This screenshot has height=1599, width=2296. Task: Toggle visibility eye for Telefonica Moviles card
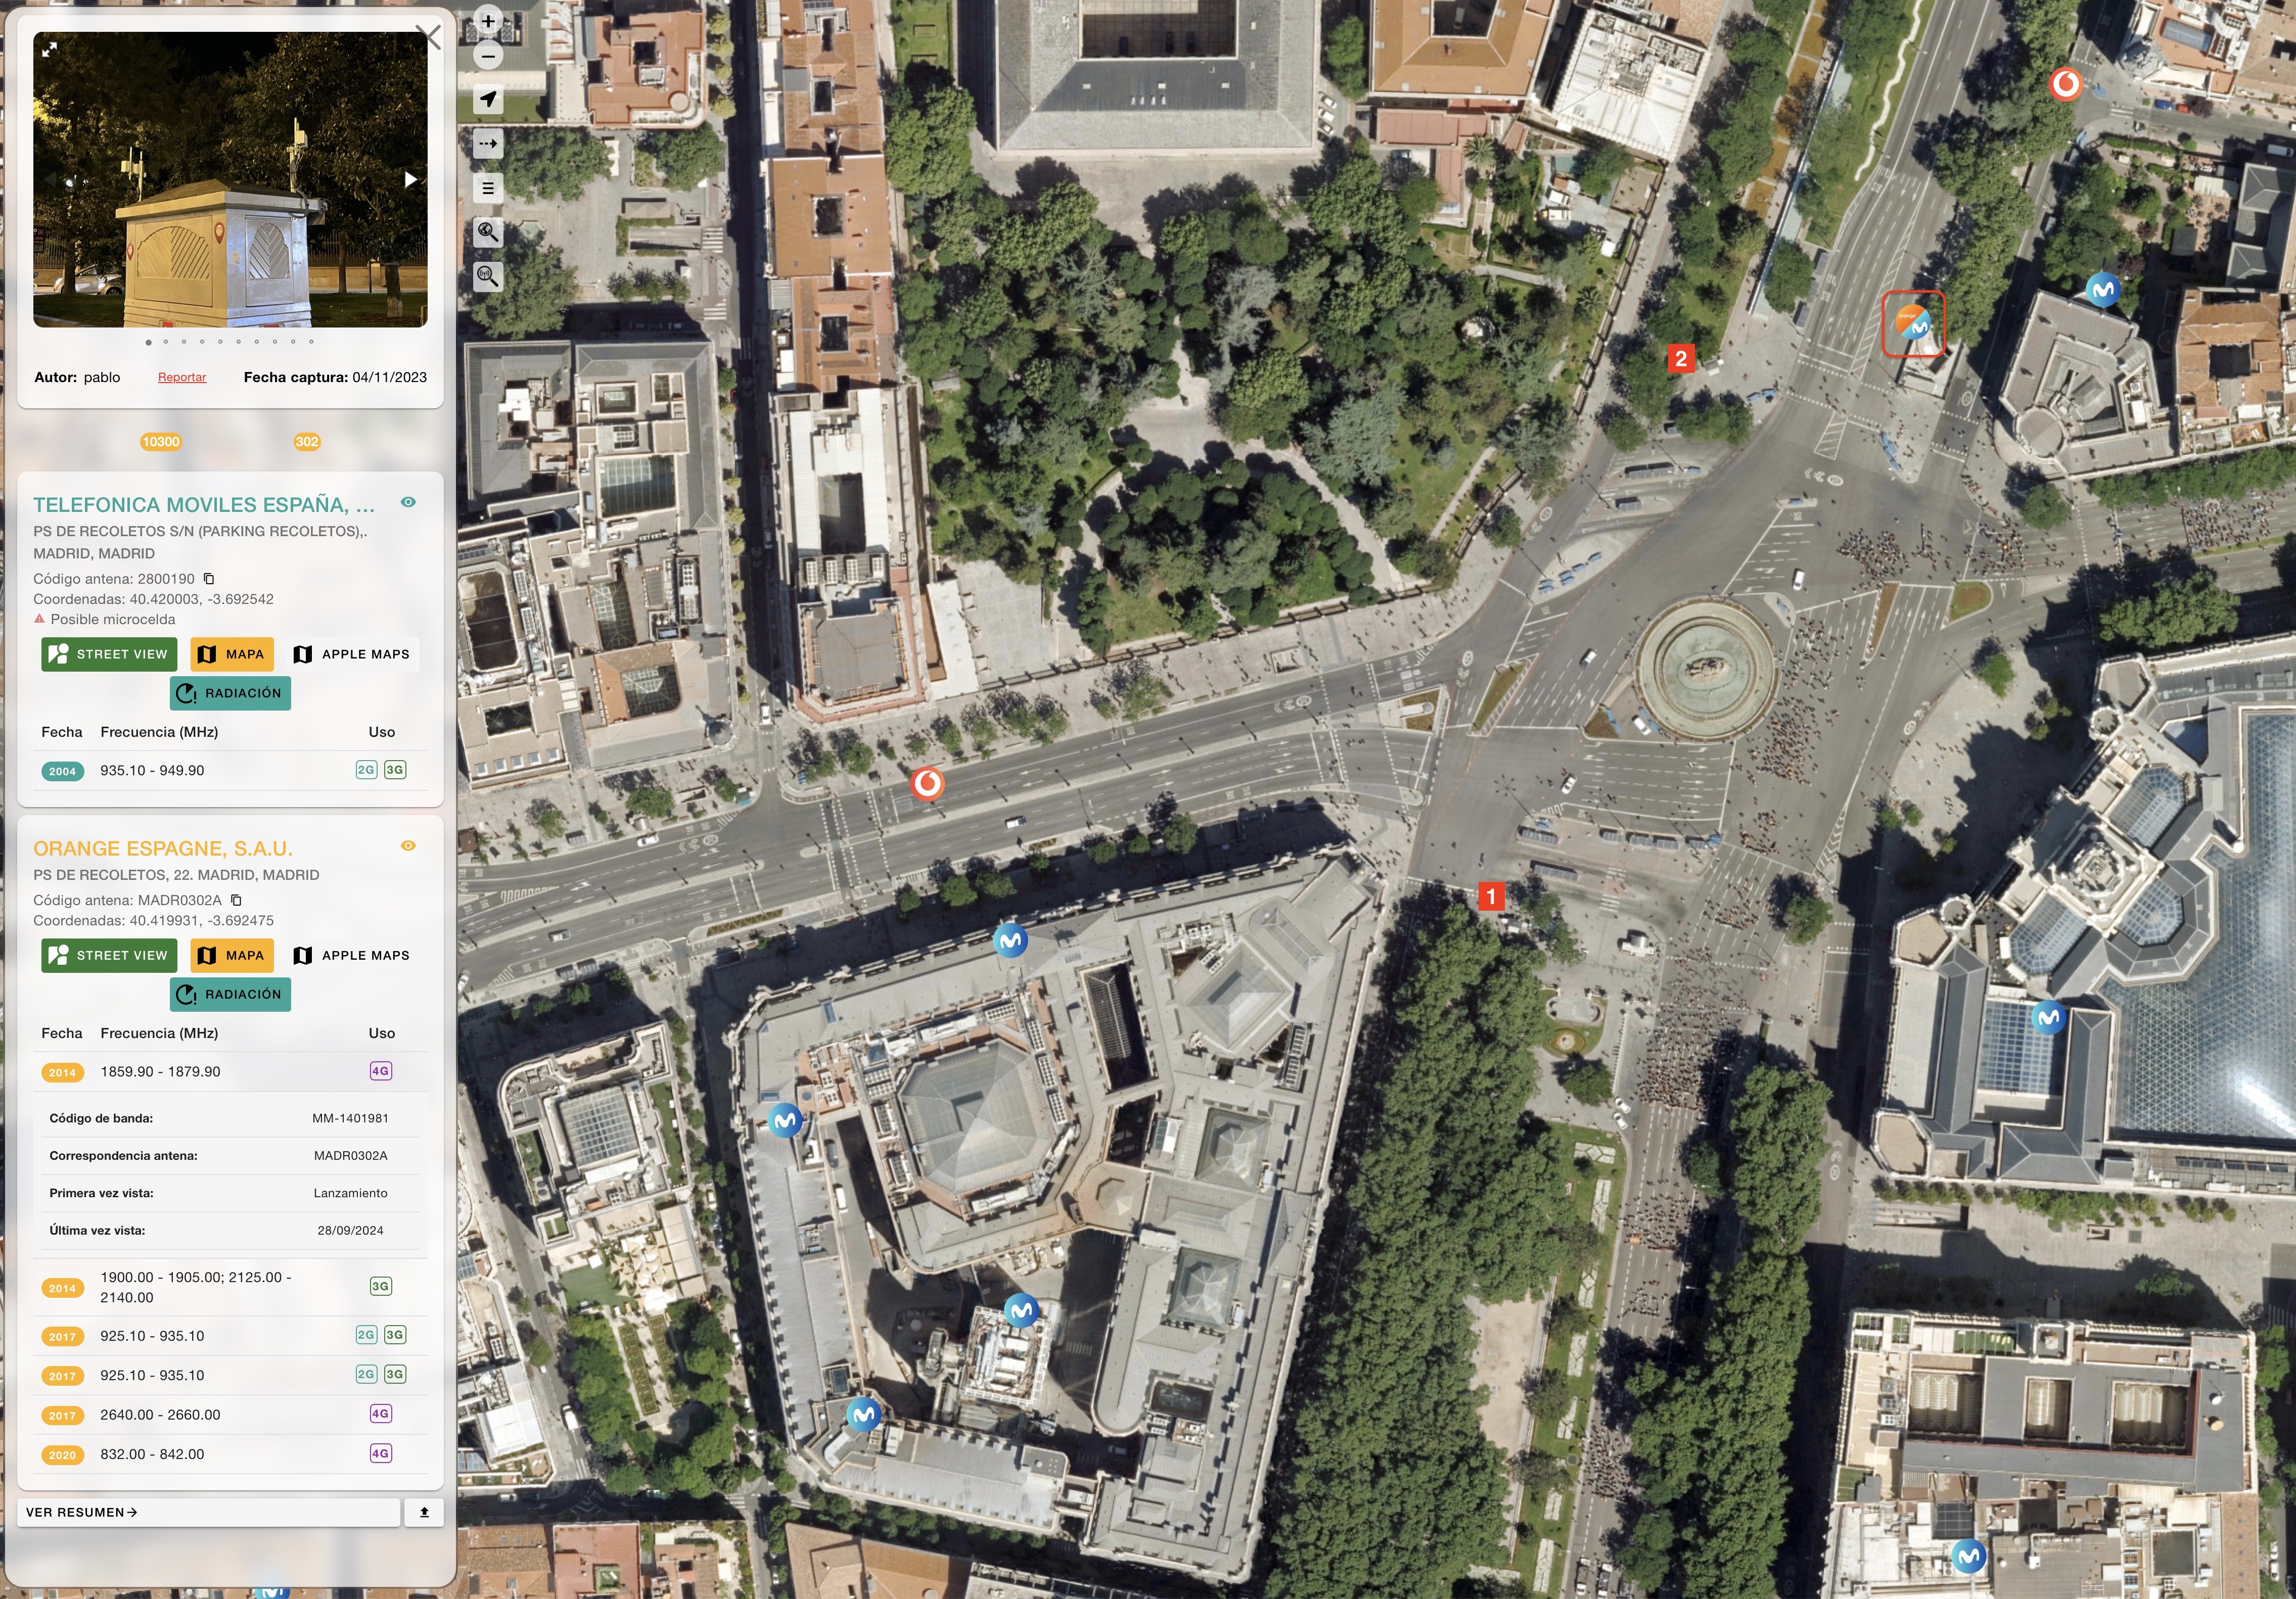point(408,502)
